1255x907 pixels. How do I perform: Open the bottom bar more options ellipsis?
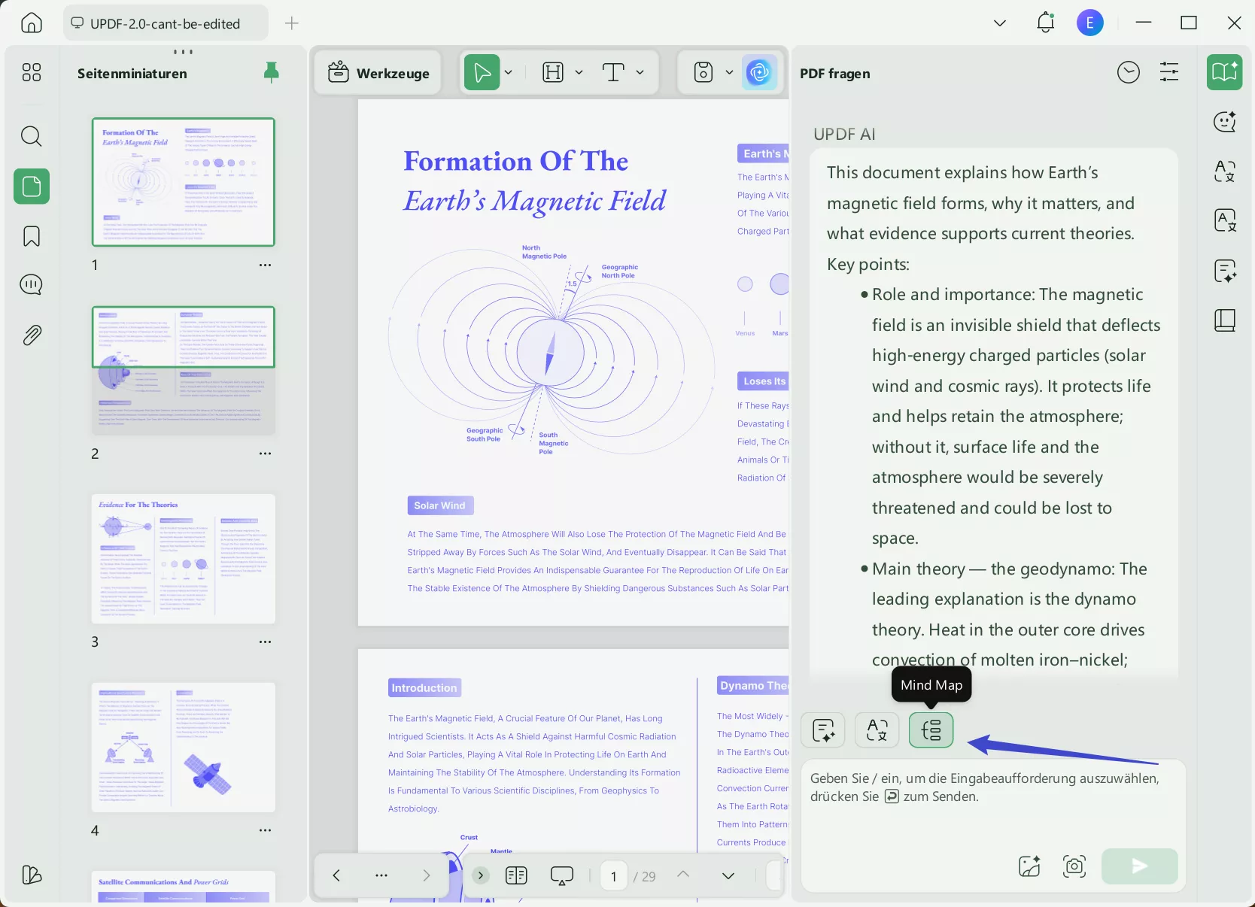point(381,875)
